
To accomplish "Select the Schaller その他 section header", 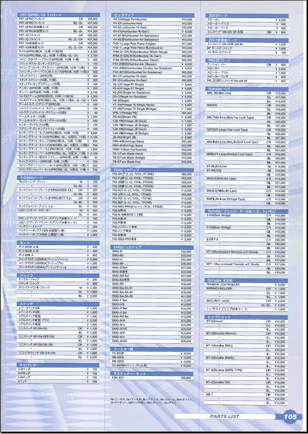I will point(247,280).
